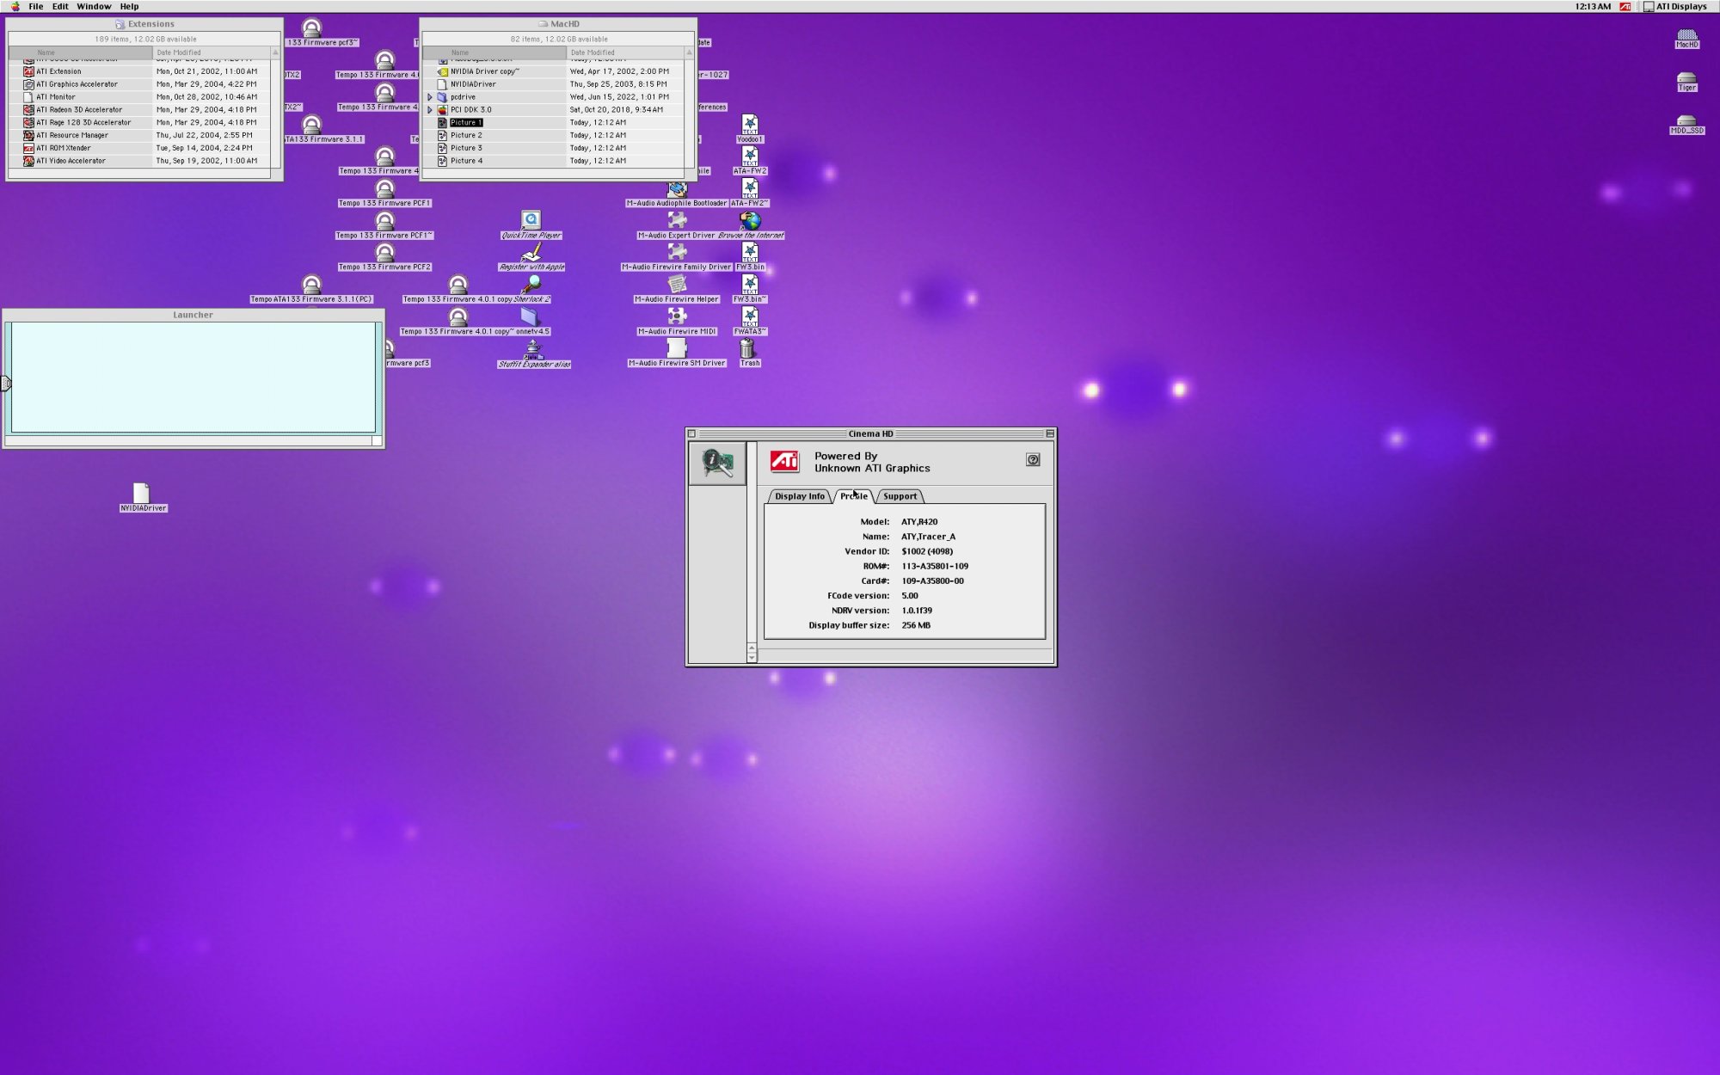
Task: Click Register with Apple alias icon
Action: [531, 253]
